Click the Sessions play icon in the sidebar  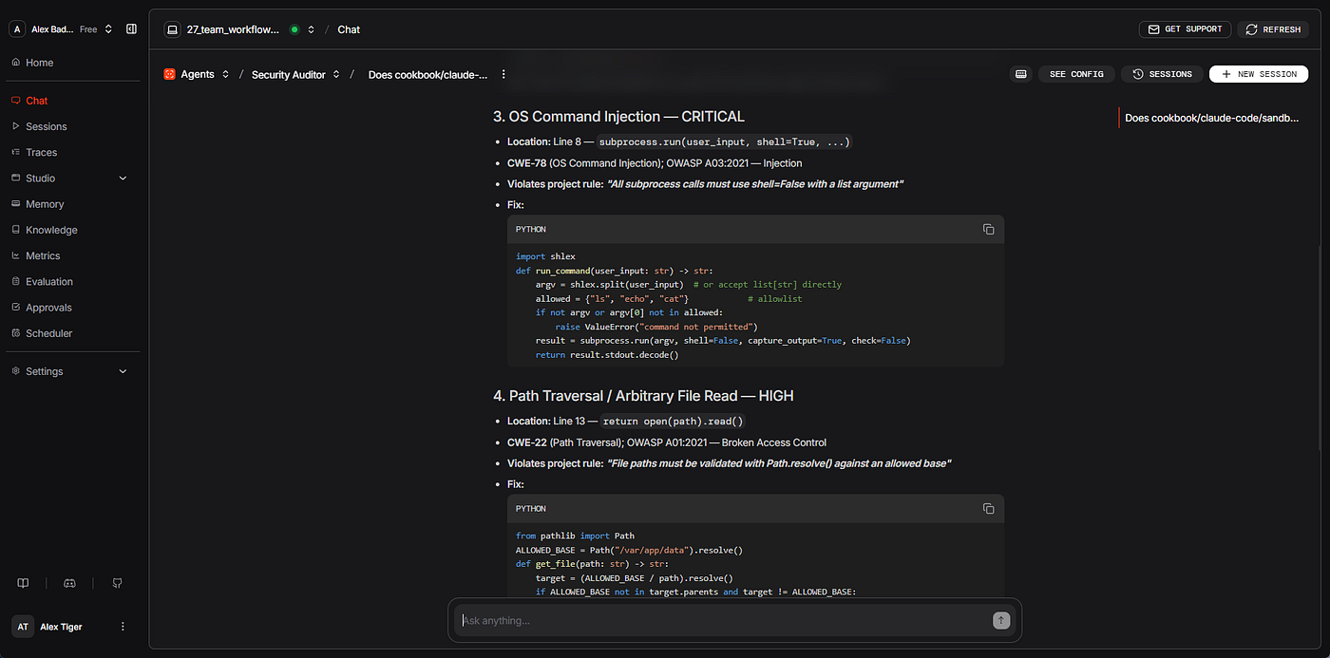[x=15, y=126]
